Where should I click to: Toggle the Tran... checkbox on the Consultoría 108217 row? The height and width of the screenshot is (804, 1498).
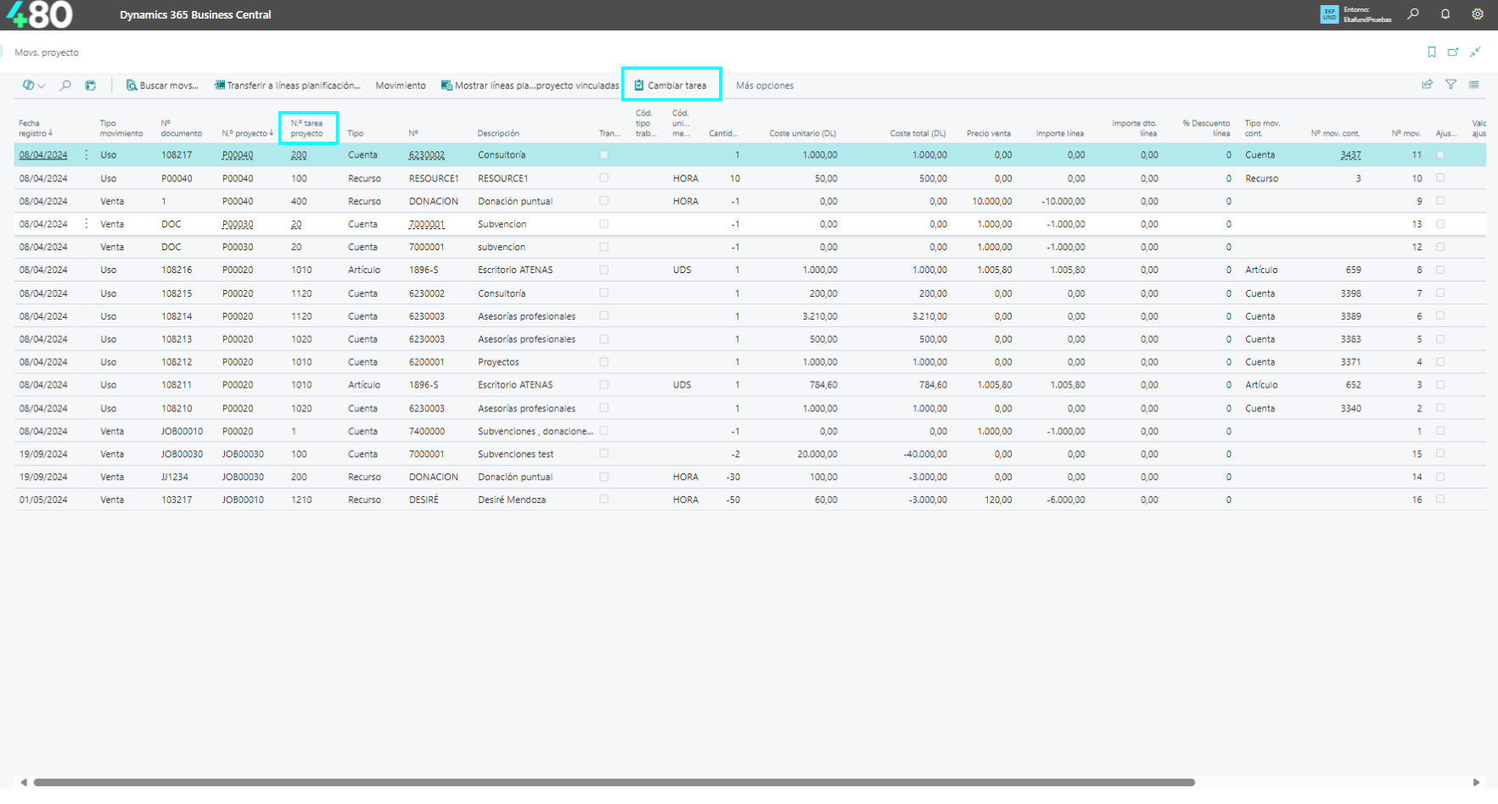pos(603,155)
